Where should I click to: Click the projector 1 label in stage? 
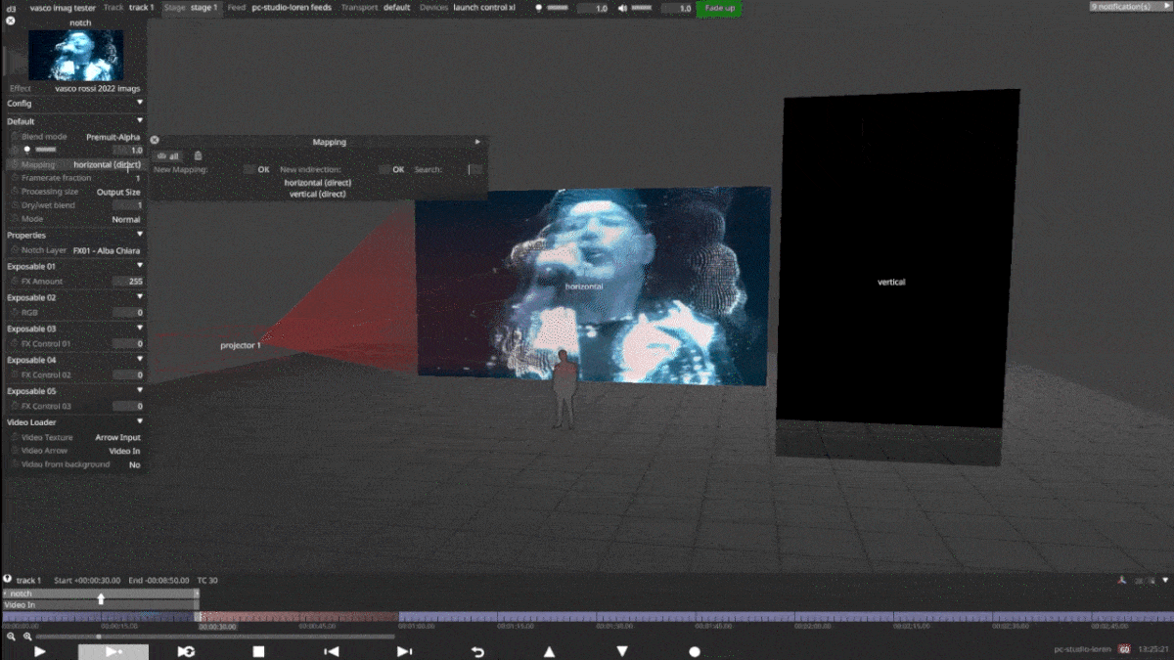(x=241, y=345)
